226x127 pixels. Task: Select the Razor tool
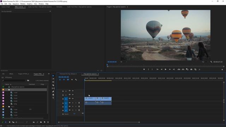click(x=53, y=85)
